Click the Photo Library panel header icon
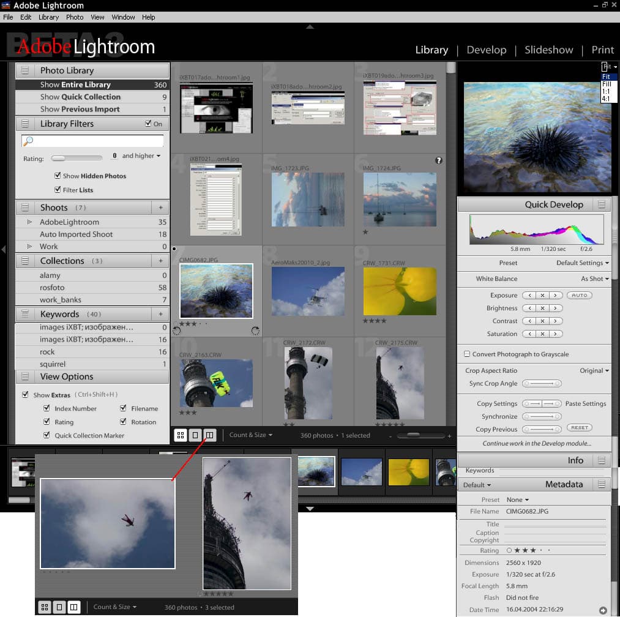 pyautogui.click(x=25, y=70)
